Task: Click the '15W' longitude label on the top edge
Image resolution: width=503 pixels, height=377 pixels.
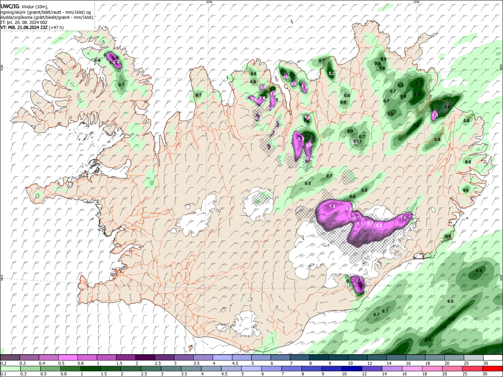Action: pos(417,2)
